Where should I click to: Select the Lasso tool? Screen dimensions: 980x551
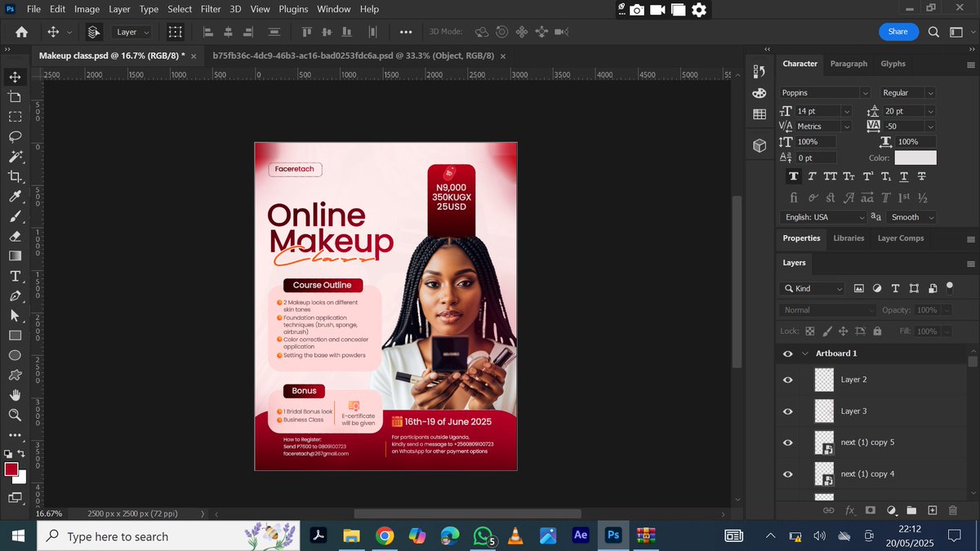point(15,136)
